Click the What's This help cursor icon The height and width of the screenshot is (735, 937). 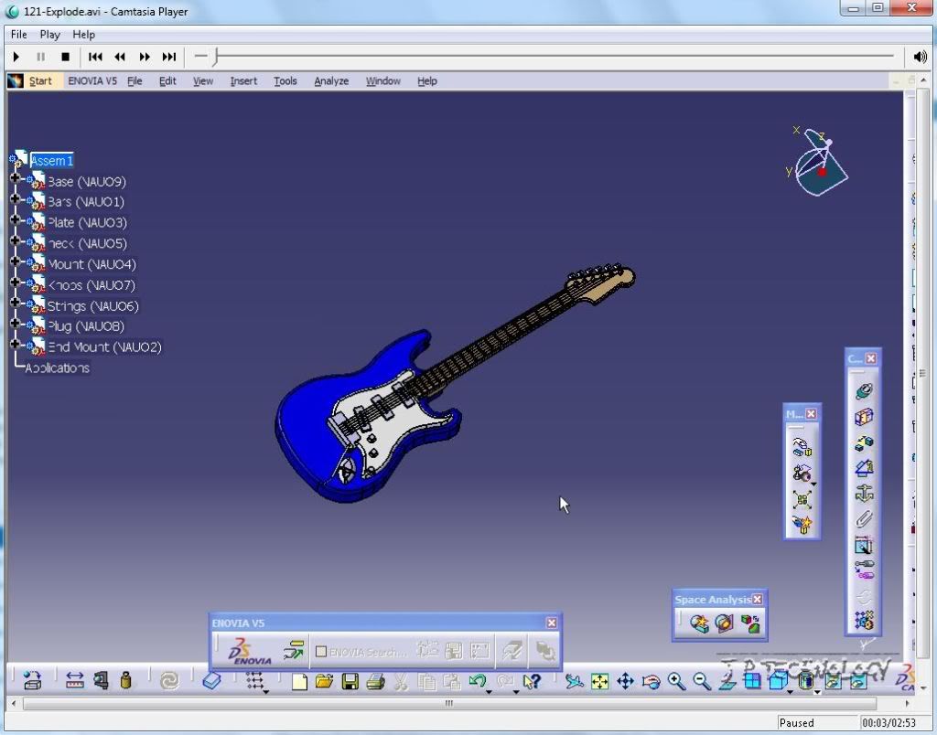(532, 681)
